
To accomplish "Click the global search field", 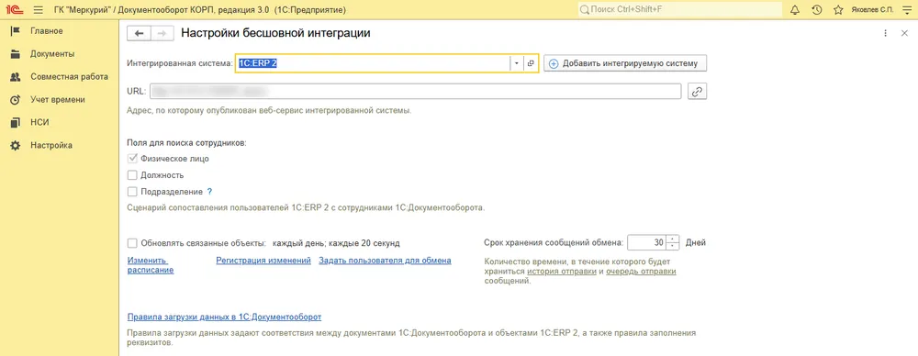I will click(679, 10).
